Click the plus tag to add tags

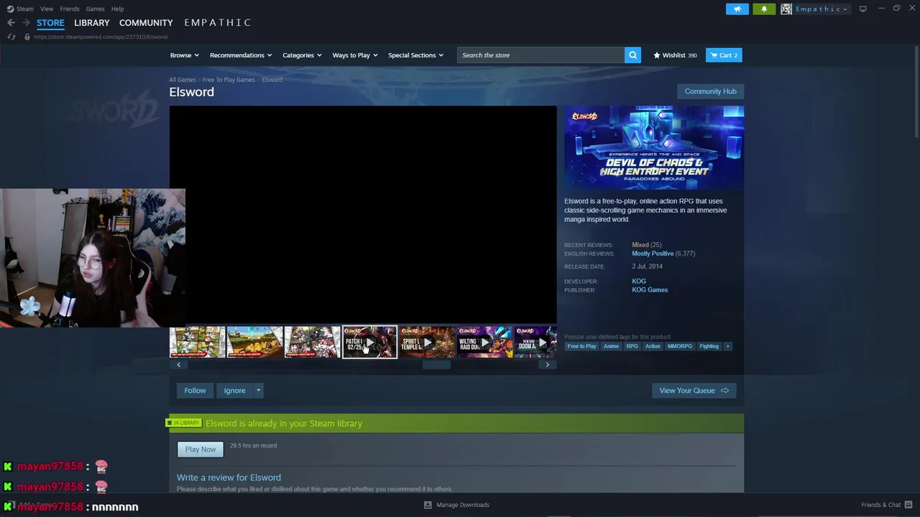pos(727,346)
